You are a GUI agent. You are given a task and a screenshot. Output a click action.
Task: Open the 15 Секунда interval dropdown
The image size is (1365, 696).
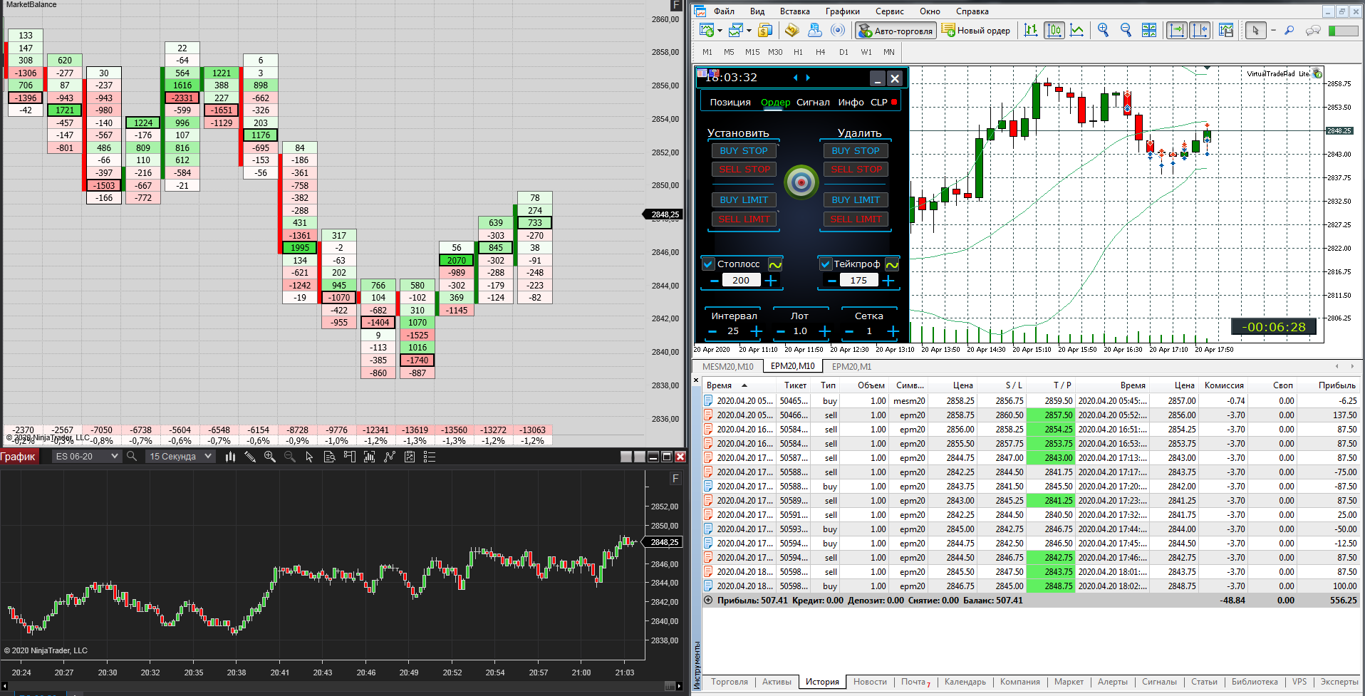point(180,457)
